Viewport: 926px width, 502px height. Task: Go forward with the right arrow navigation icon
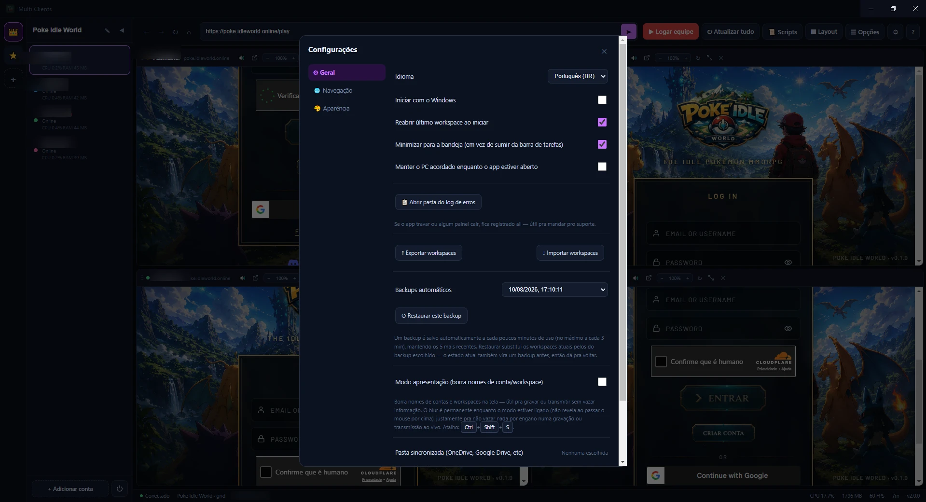coord(161,32)
